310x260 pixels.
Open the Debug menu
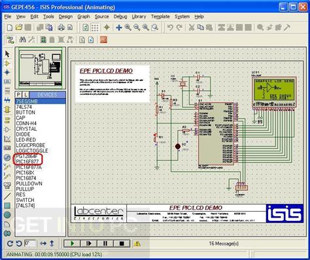[x=120, y=16]
